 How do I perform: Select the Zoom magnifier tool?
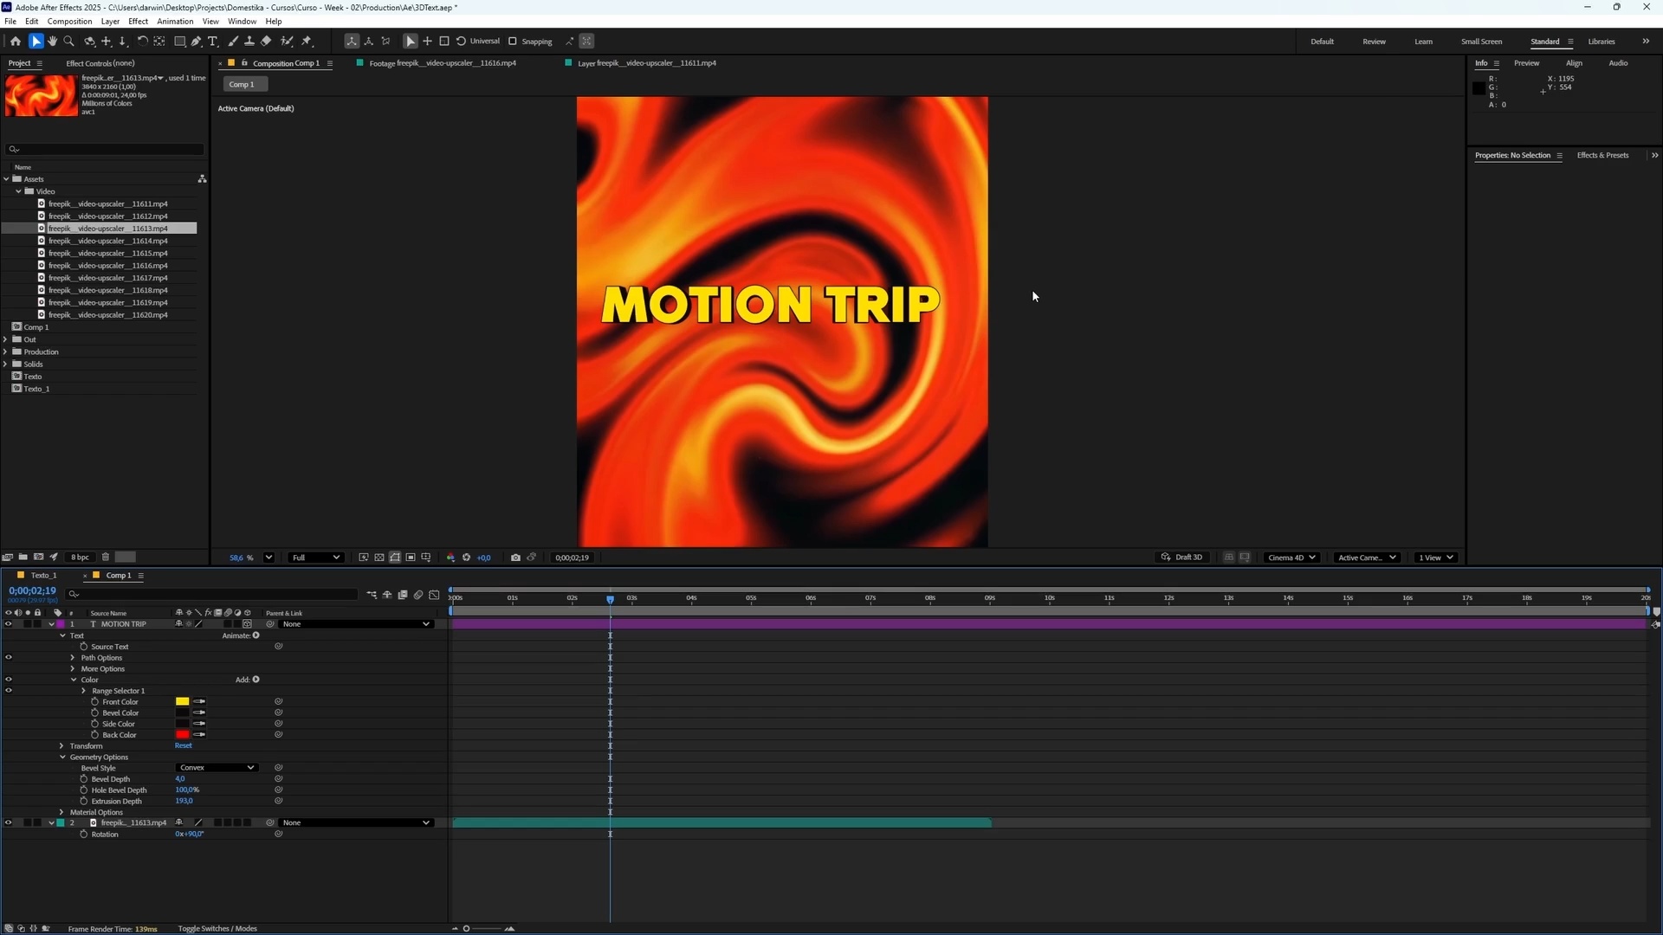tap(69, 41)
